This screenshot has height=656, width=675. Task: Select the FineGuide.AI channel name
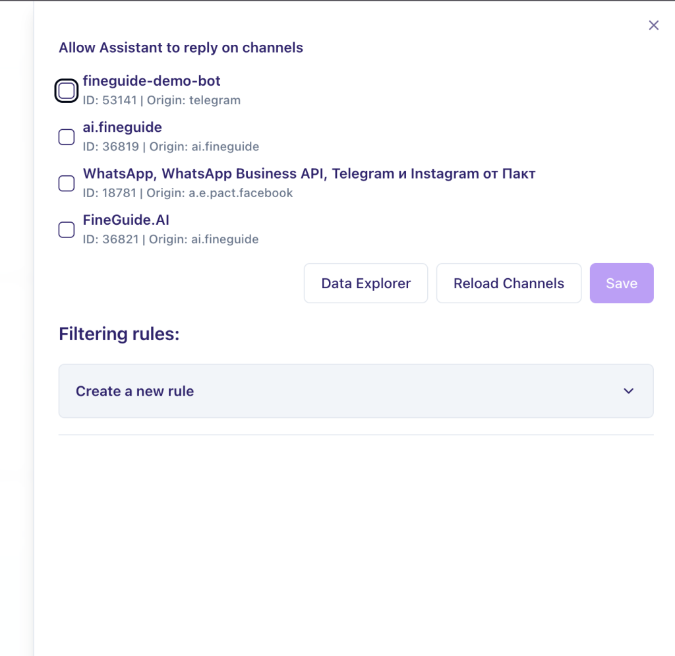pyautogui.click(x=126, y=220)
